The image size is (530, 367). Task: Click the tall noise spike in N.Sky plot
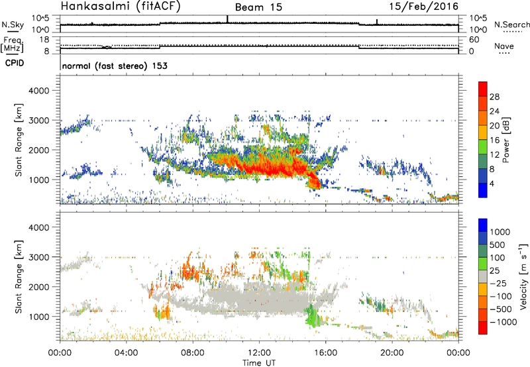pyautogui.click(x=227, y=19)
